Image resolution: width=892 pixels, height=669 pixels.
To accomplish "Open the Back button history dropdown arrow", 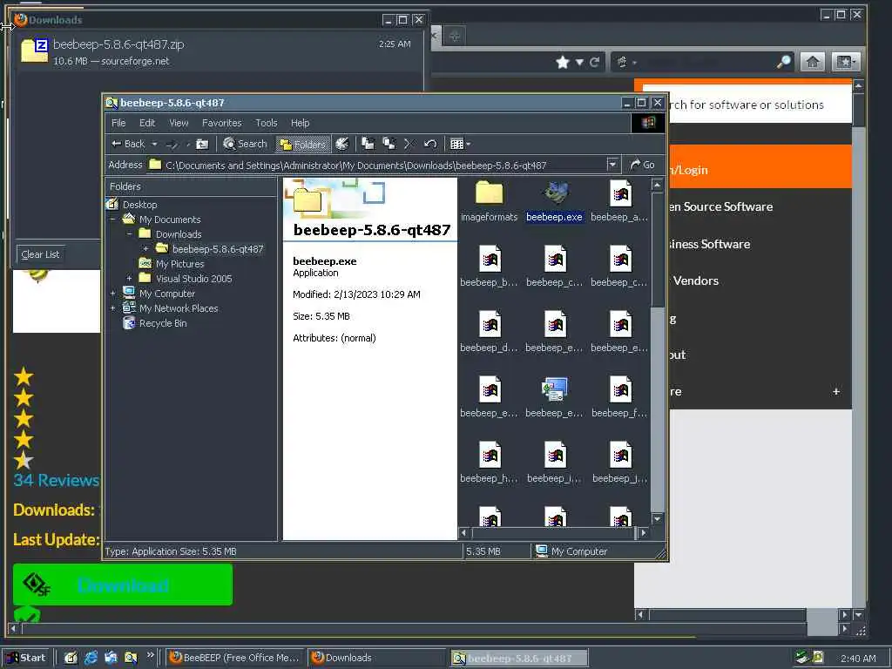I will pyautogui.click(x=154, y=144).
